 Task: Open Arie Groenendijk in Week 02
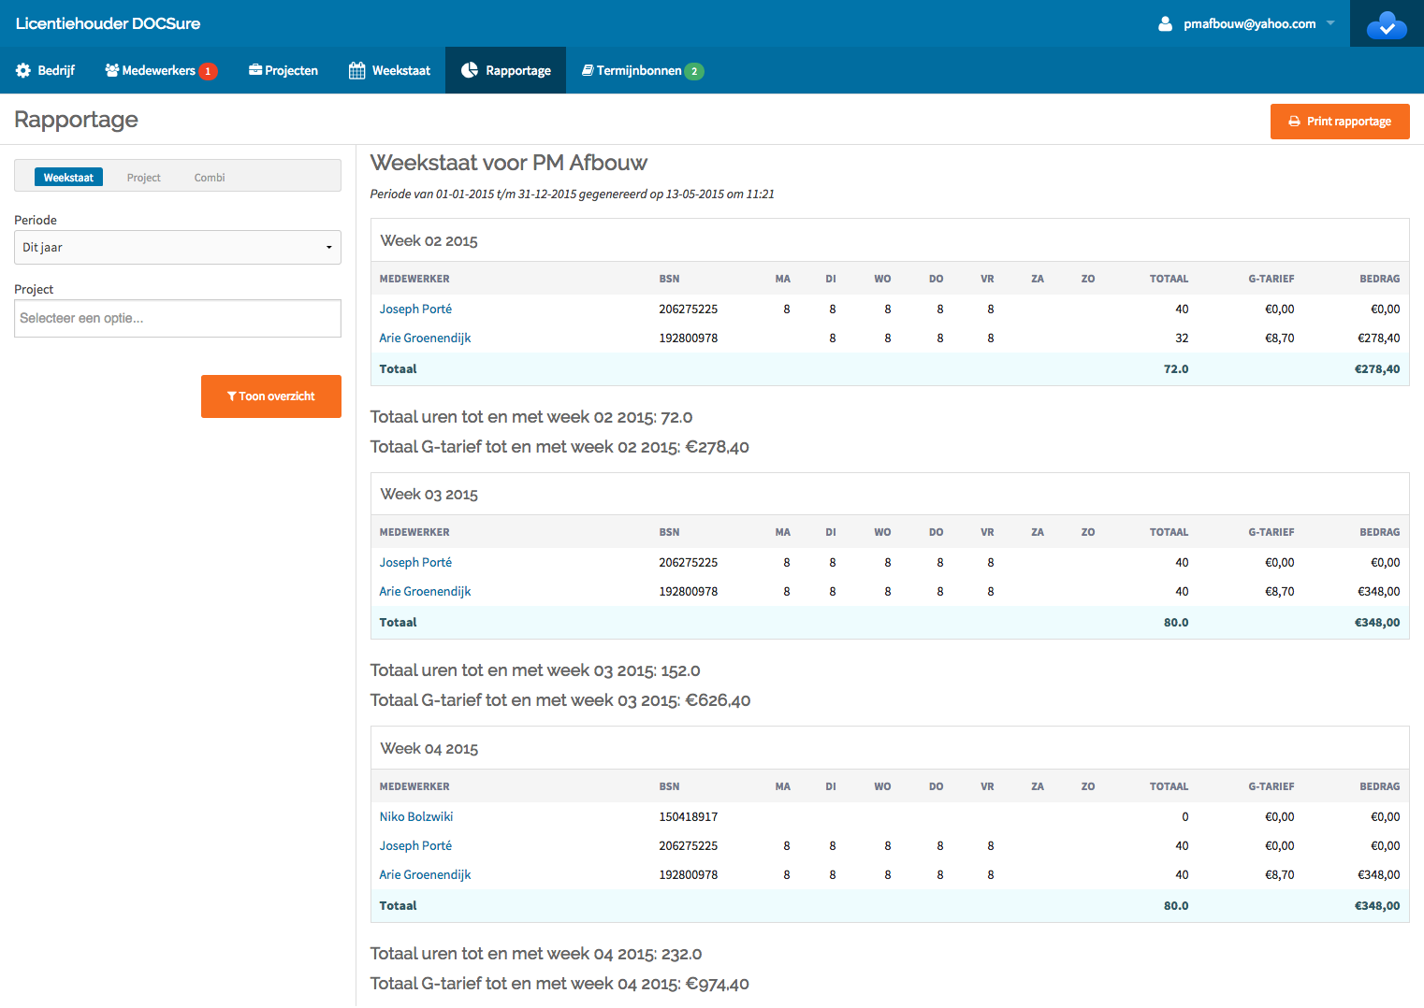click(x=425, y=338)
